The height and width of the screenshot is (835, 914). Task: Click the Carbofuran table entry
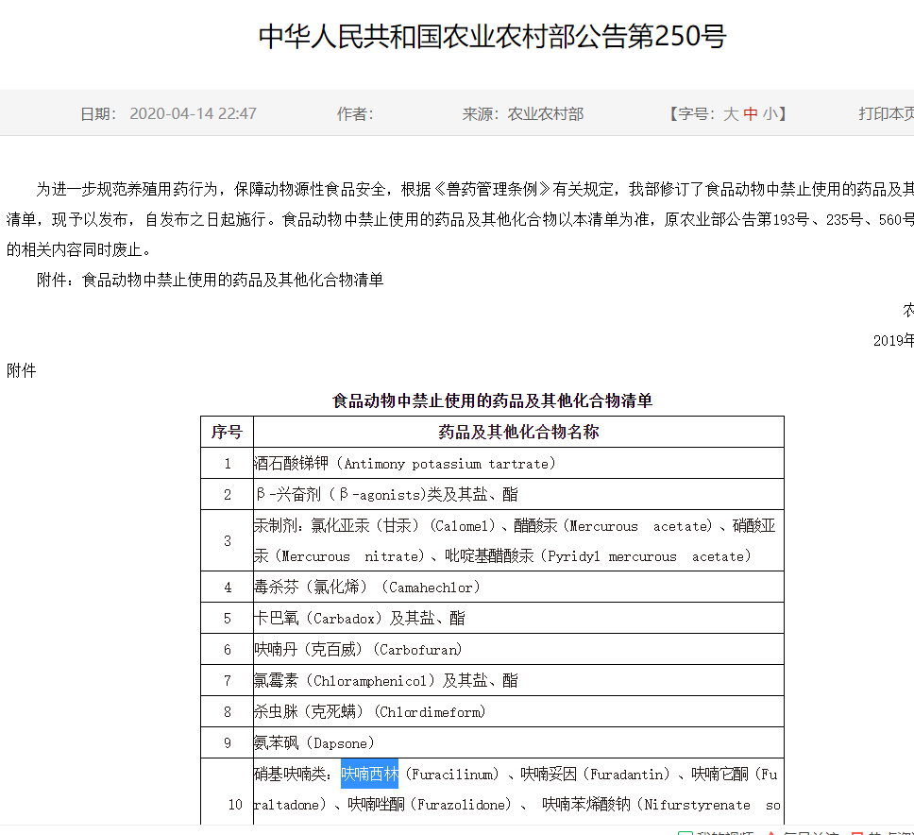(x=360, y=650)
